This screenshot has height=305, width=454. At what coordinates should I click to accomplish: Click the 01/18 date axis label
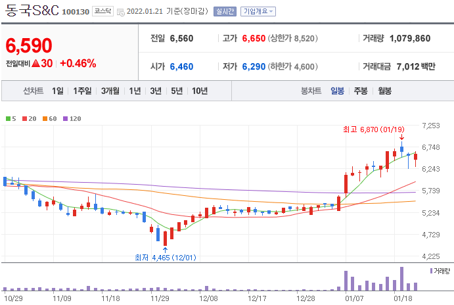point(403,298)
